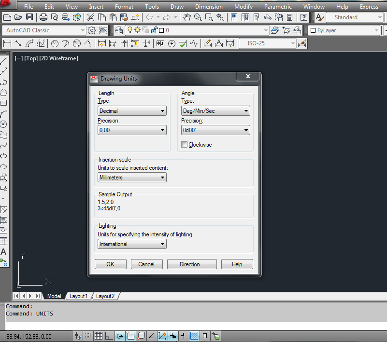Open Plot Preview icon

click(x=55, y=17)
